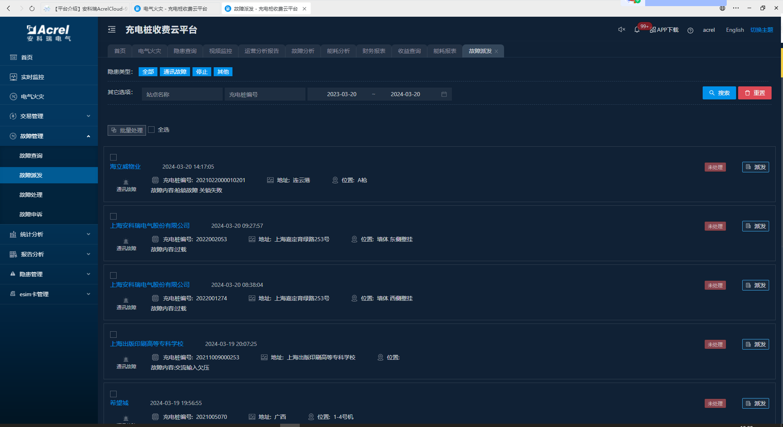Viewport: 783px width, 427px height.
Task: Click the help question mark icon
Action: [690, 30]
